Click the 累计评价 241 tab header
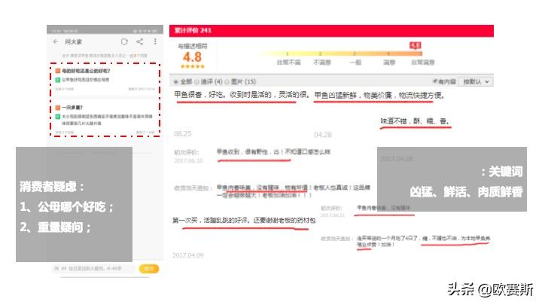Screen dimensions: 542x305 coord(193,30)
